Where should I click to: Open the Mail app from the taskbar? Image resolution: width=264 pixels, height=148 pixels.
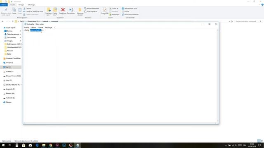[x=30, y=145]
